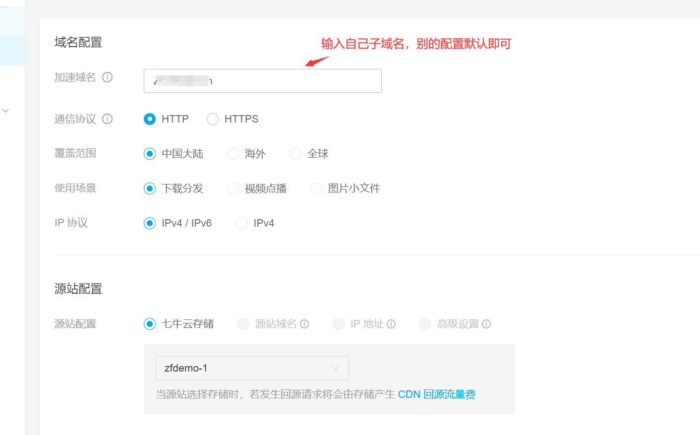Select 下载分发 usage scenario
This screenshot has width=700, height=435.
(x=150, y=188)
